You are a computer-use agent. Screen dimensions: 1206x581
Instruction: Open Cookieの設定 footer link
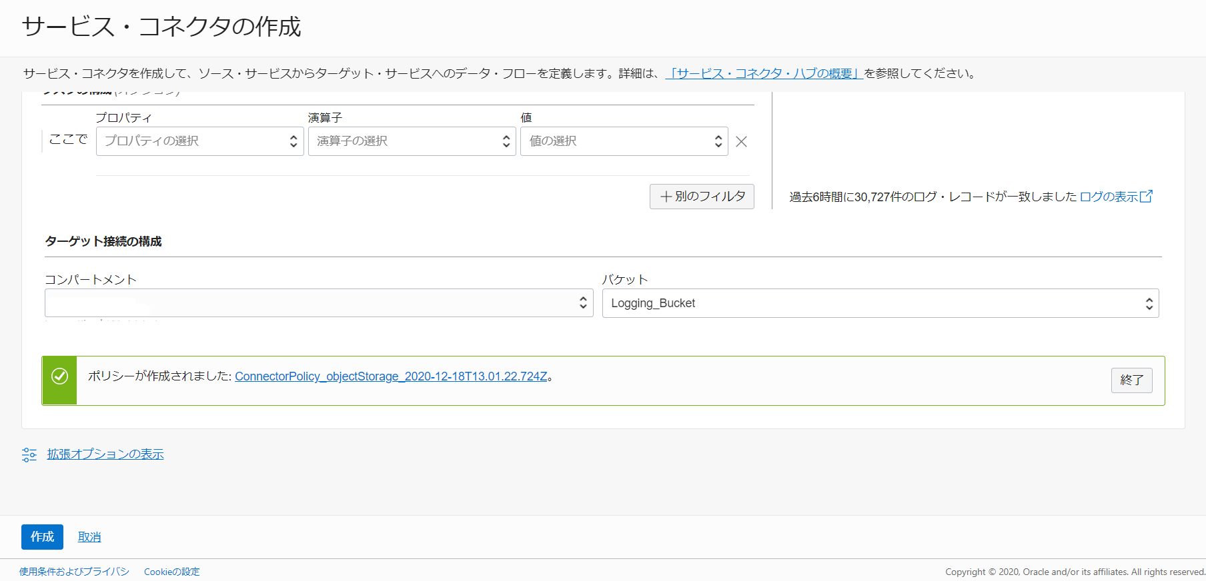pyautogui.click(x=172, y=572)
